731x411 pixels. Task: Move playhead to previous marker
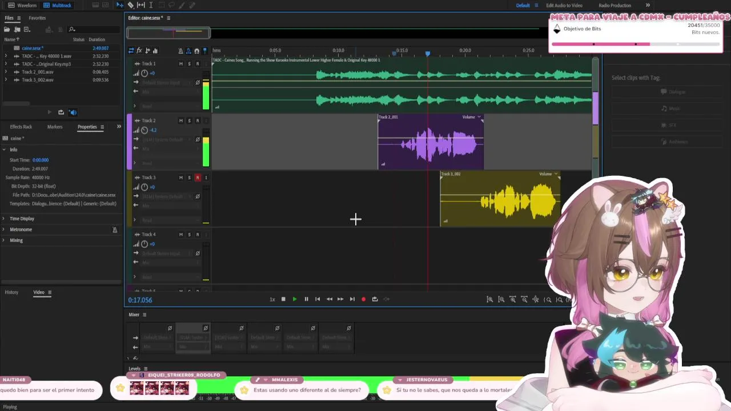click(x=318, y=299)
